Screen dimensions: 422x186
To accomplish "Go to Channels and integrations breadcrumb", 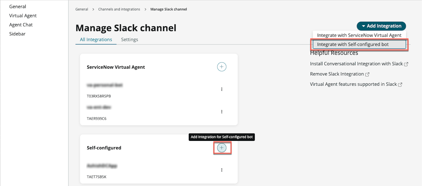I will tap(119, 9).
